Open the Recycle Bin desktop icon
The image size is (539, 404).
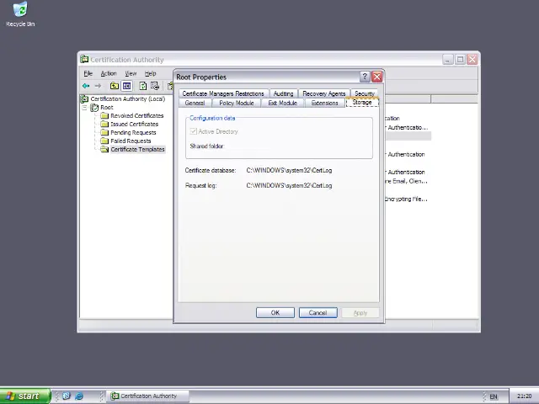(x=20, y=13)
